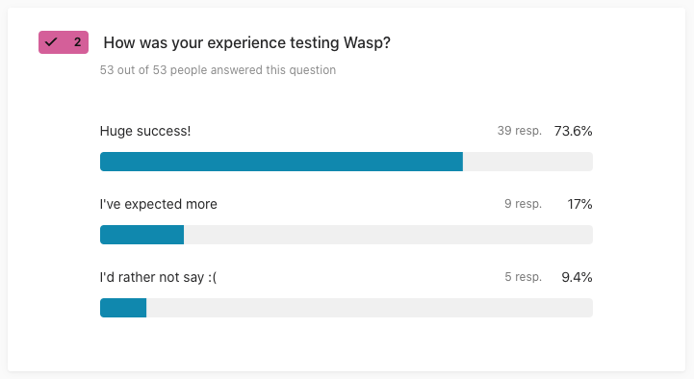Click the 17% percentage value
Screen dimensions: 694x379
pos(579,204)
